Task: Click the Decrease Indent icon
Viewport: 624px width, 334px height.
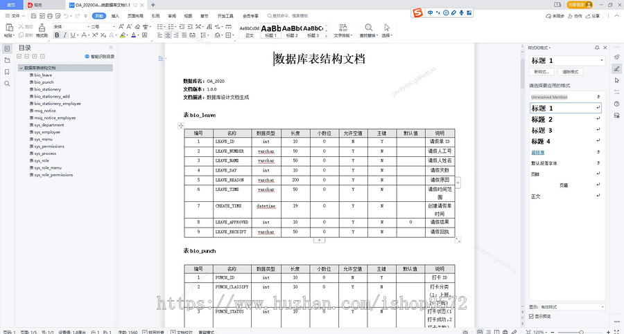Action: pyautogui.click(x=182, y=26)
